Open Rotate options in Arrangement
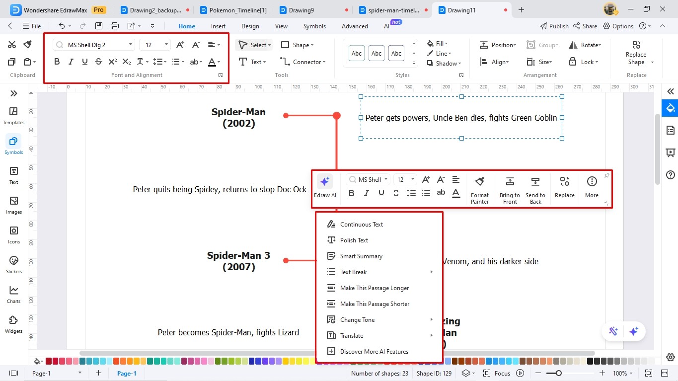Screen dimensions: 678x381 coord(585,45)
